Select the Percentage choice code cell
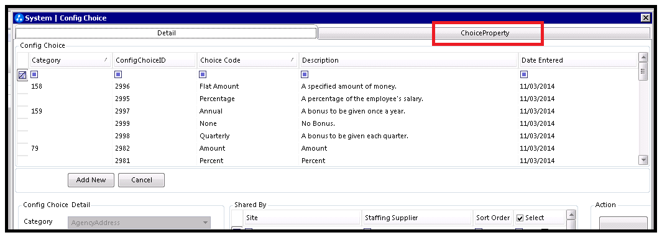The width and height of the screenshot is (662, 235). (217, 99)
